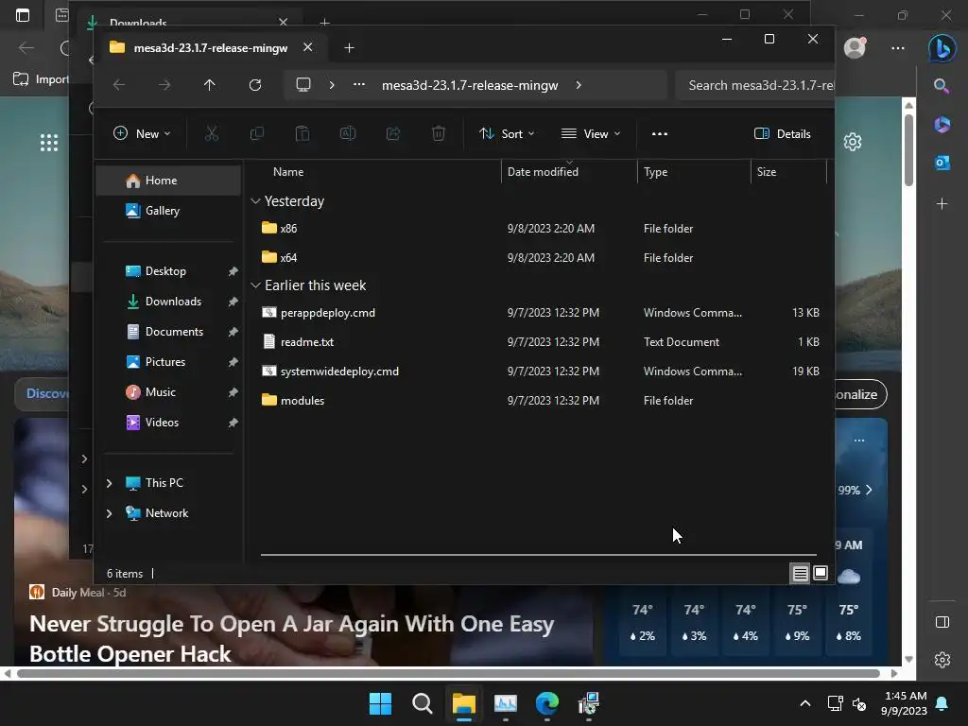Open Outlook icon in Edge sidebar
968x726 pixels.
tap(942, 163)
